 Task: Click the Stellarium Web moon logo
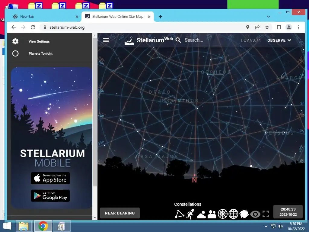(129, 40)
